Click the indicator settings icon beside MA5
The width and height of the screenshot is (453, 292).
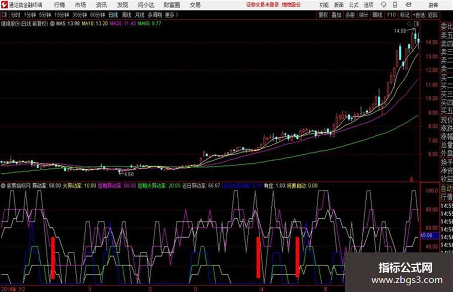click(52, 23)
